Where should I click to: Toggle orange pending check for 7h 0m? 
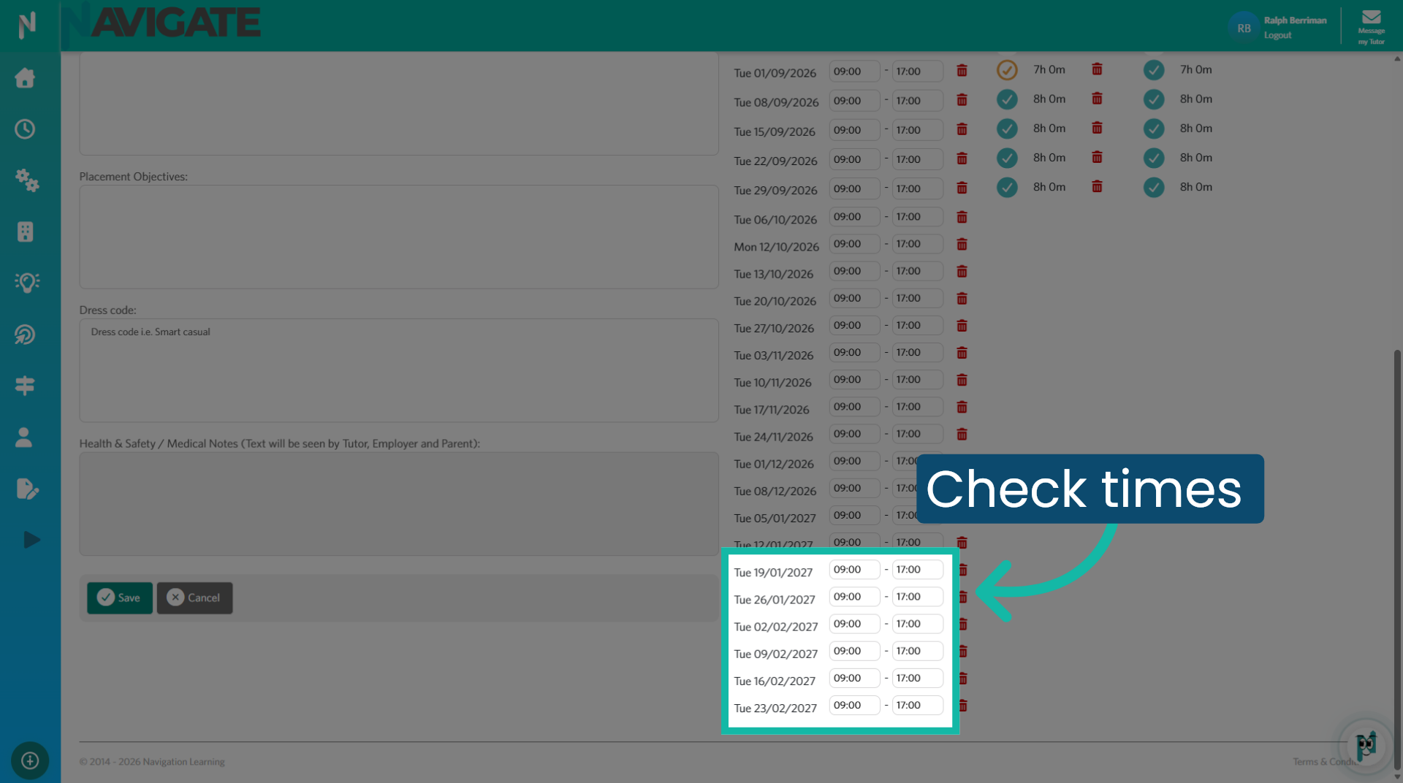(1007, 70)
